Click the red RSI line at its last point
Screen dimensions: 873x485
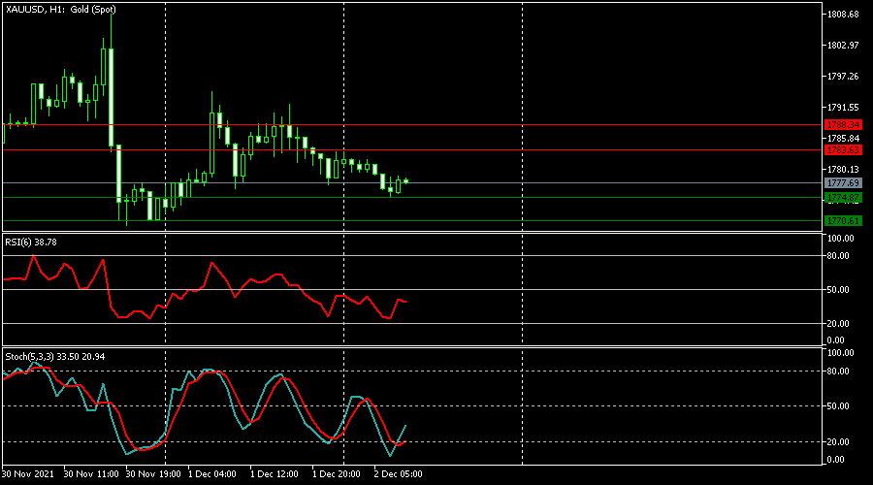coord(405,302)
